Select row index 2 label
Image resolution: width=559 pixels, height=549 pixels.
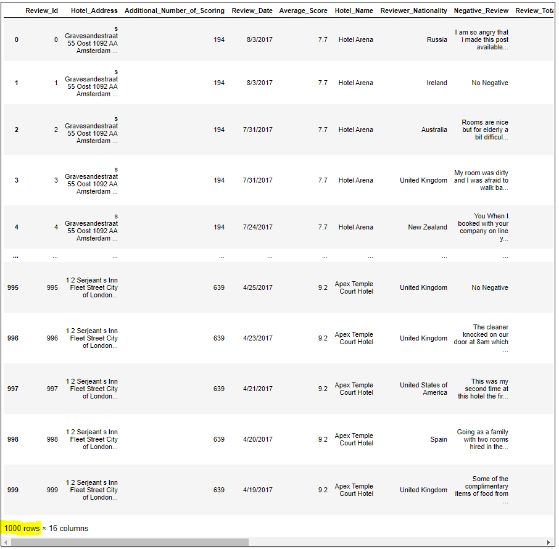(x=17, y=130)
